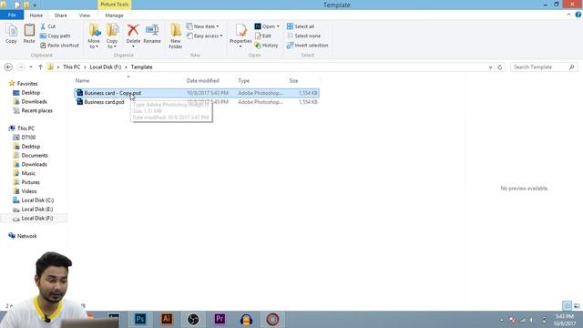Open Photoshop from the taskbar
Image resolution: width=583 pixels, height=328 pixels.
(140, 319)
